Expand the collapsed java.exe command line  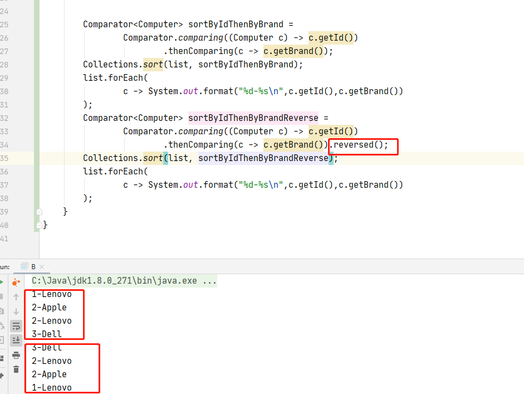[x=209, y=281]
